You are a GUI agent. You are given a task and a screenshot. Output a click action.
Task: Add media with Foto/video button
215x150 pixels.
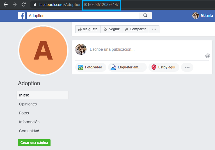(x=91, y=67)
